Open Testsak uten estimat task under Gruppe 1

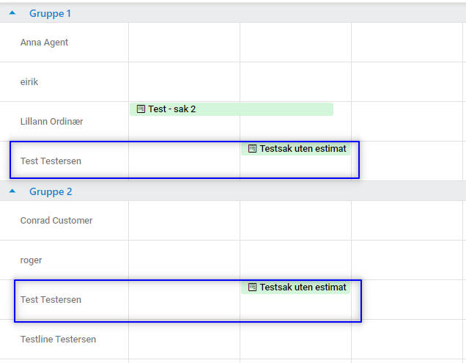point(302,148)
